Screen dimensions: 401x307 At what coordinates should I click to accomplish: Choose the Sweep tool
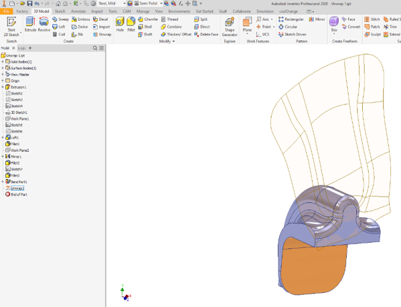pyautogui.click(x=60, y=19)
